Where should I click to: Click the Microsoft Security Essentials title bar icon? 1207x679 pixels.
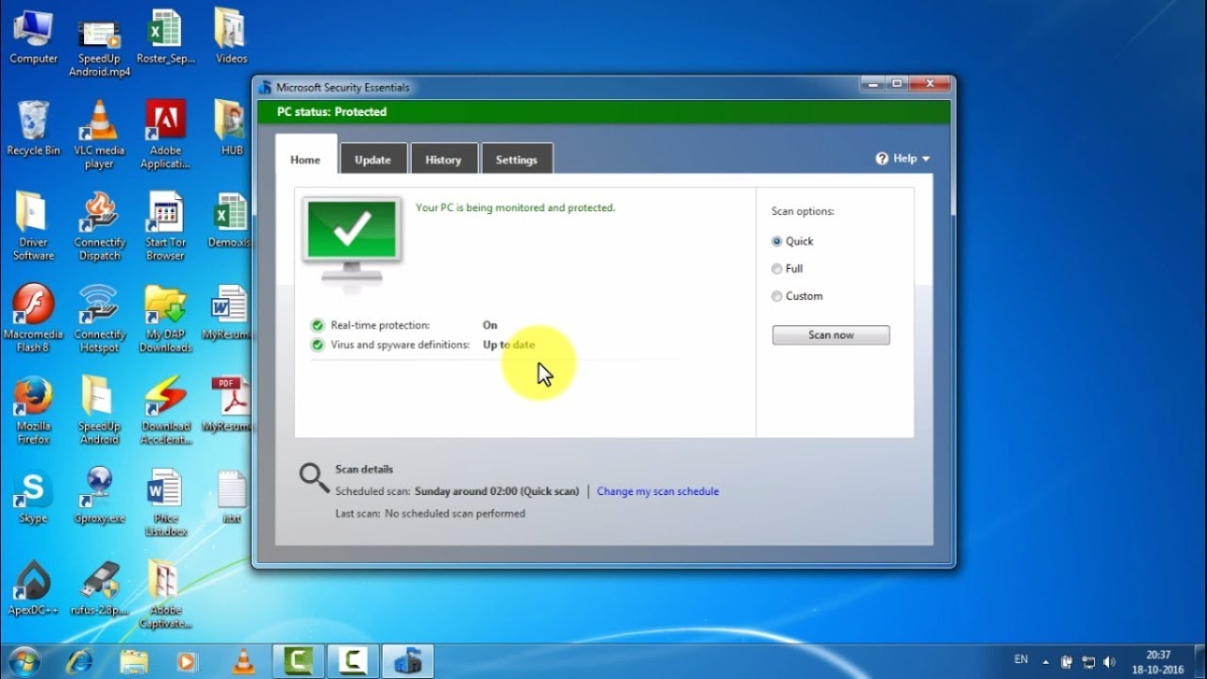[x=265, y=88]
